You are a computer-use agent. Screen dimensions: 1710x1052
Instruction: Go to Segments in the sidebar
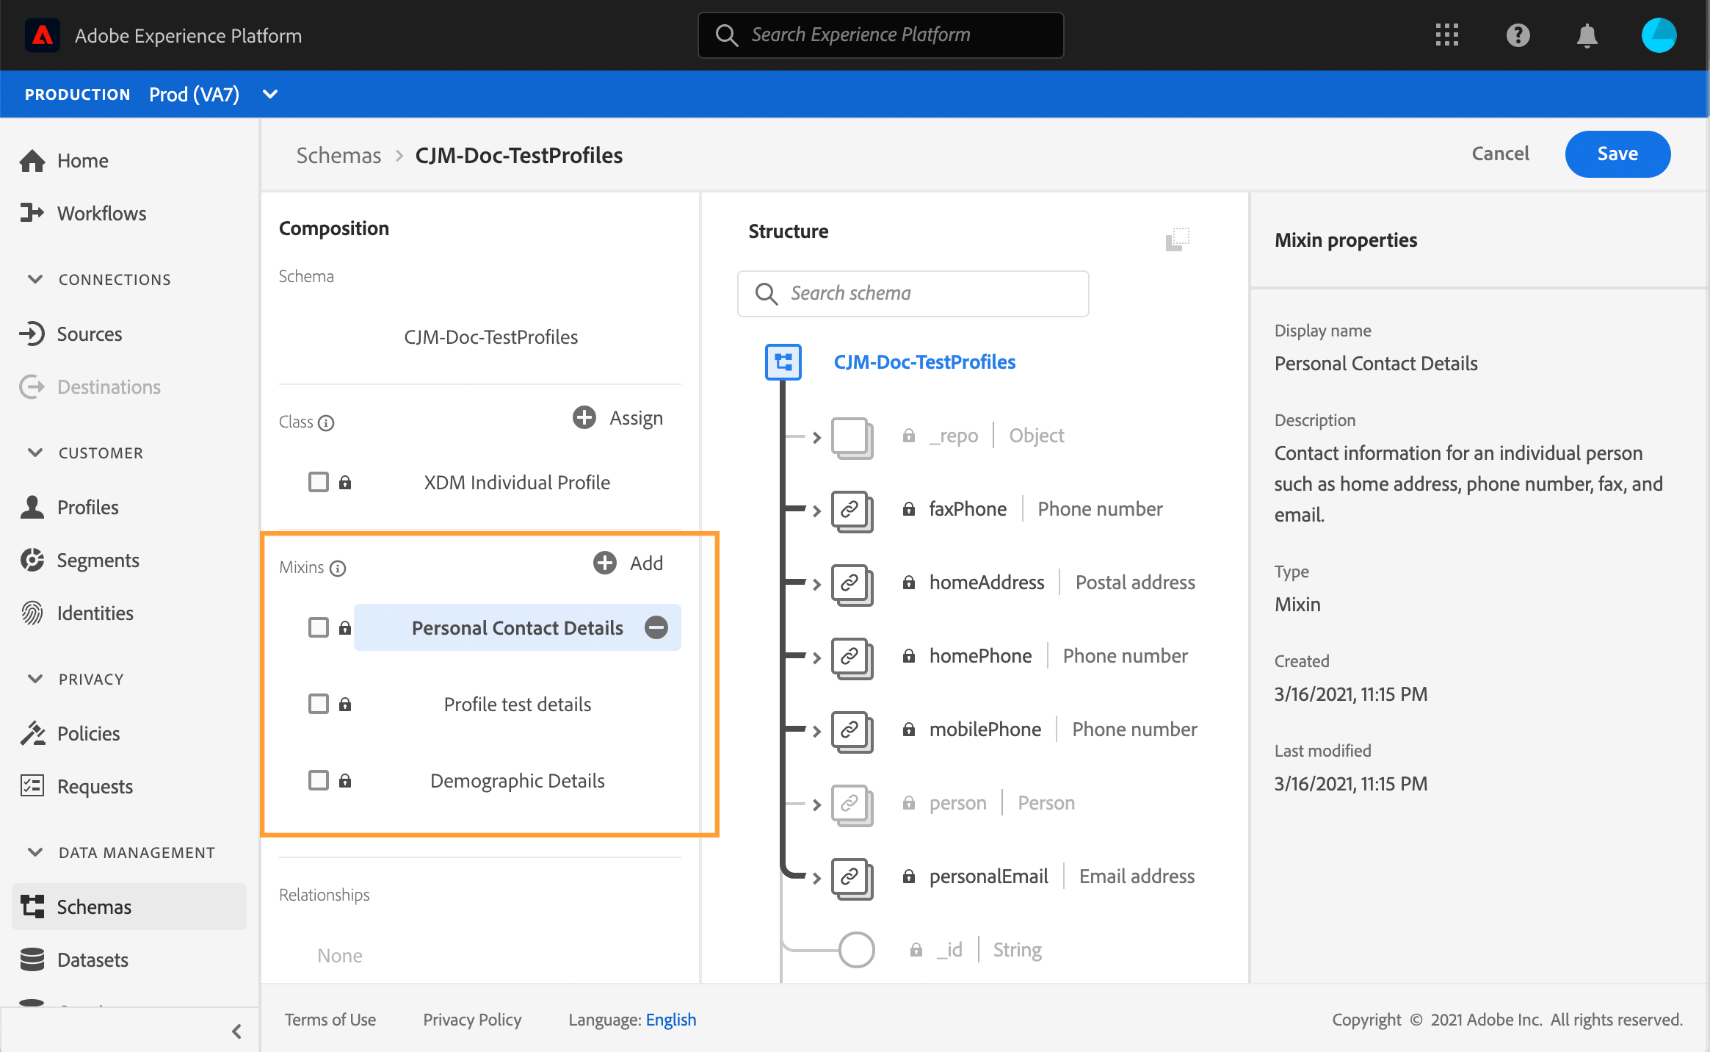[x=98, y=561]
